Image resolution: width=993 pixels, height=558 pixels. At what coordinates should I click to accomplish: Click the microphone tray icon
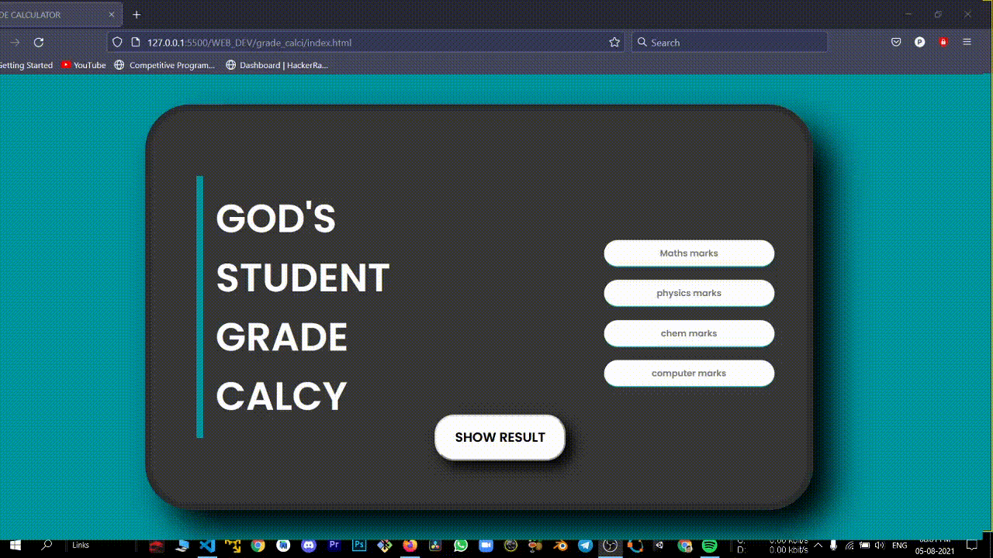[833, 546]
